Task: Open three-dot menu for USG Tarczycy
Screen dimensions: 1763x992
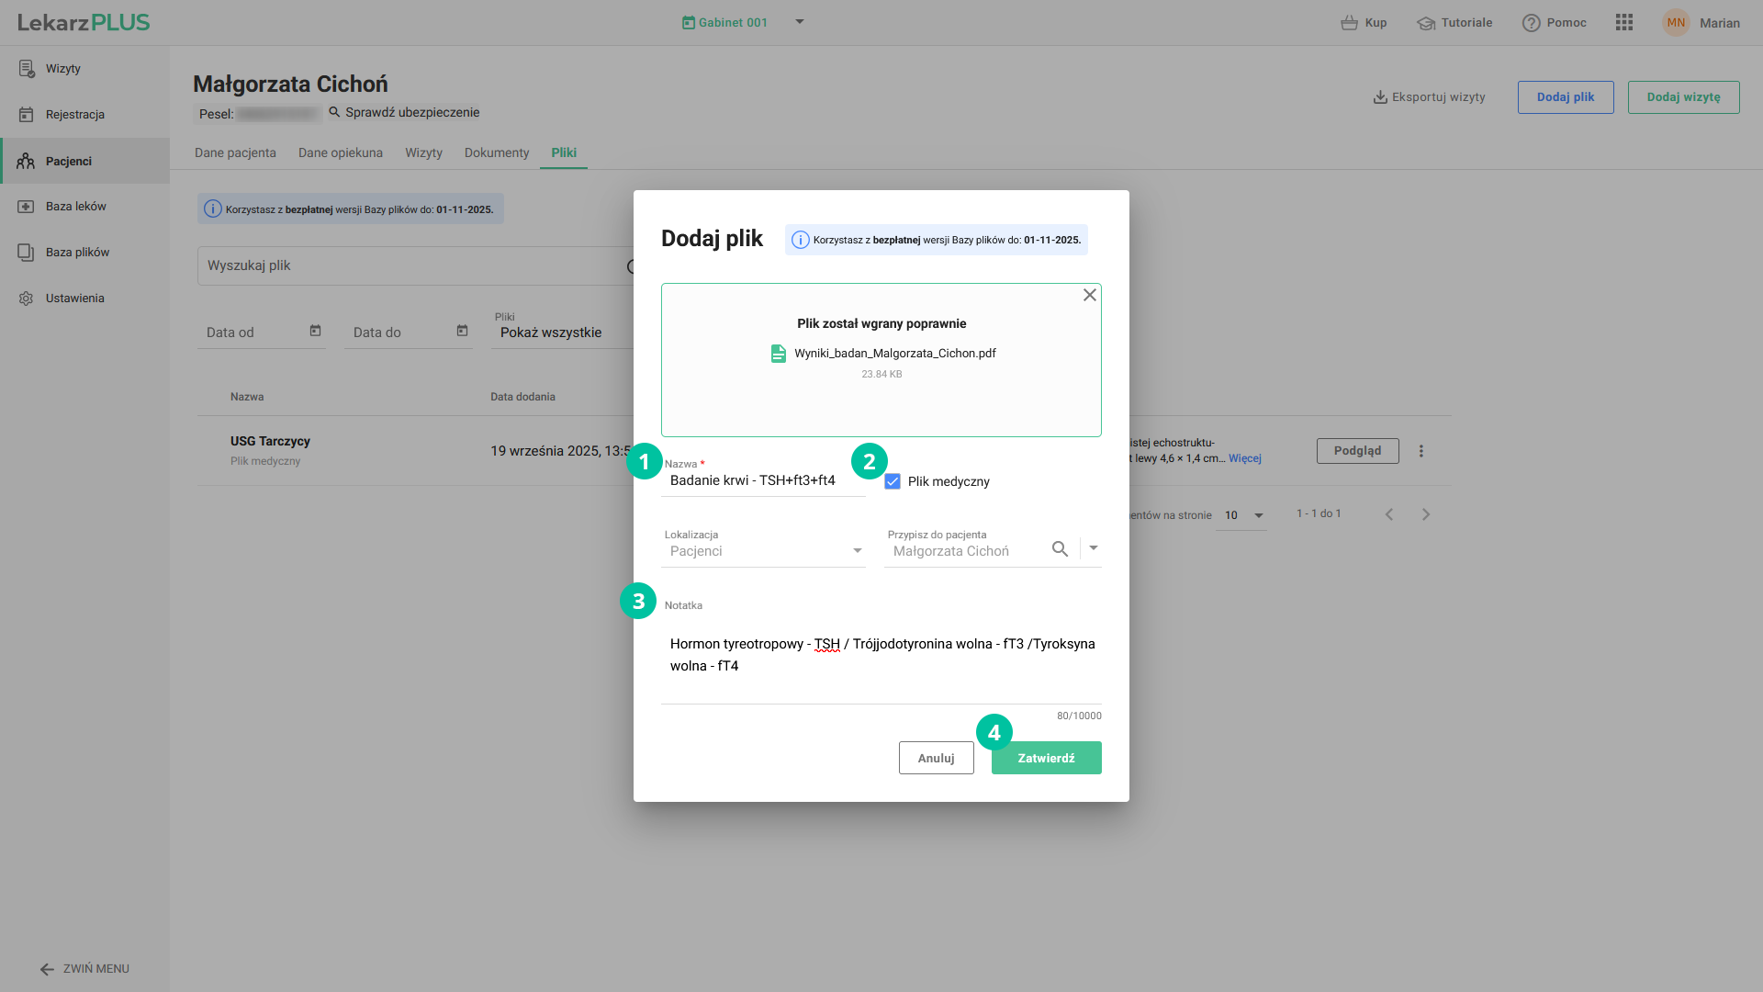Action: tap(1421, 451)
